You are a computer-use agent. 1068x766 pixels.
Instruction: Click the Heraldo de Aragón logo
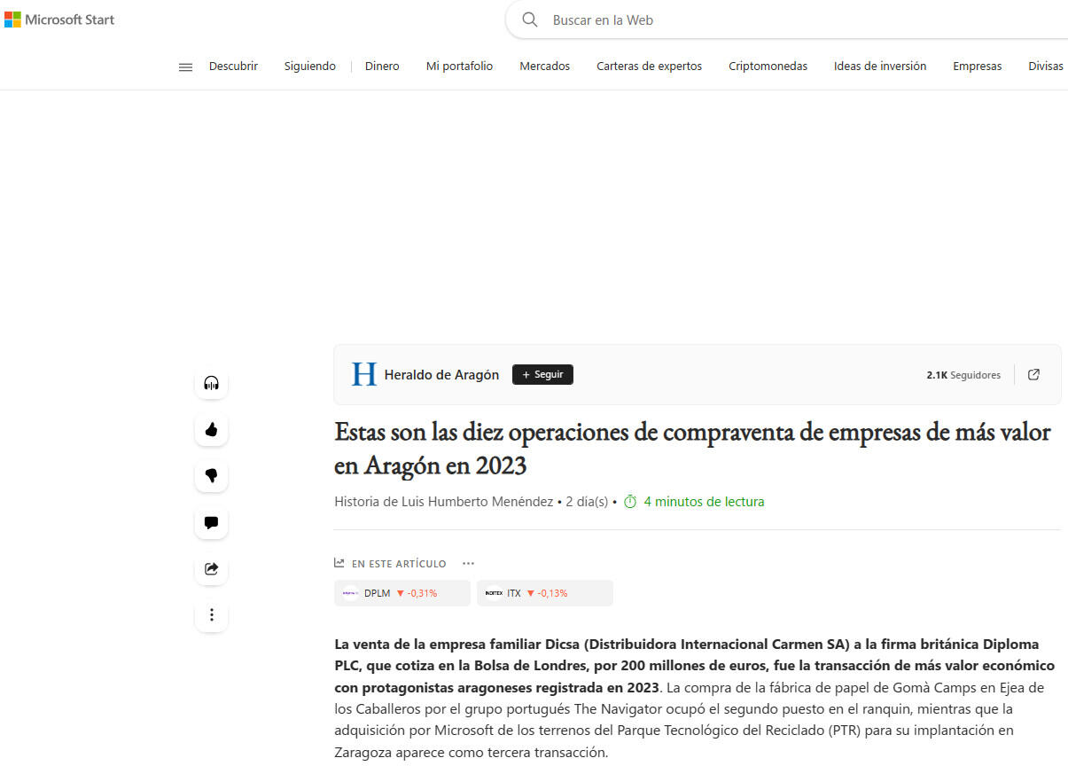(x=364, y=375)
